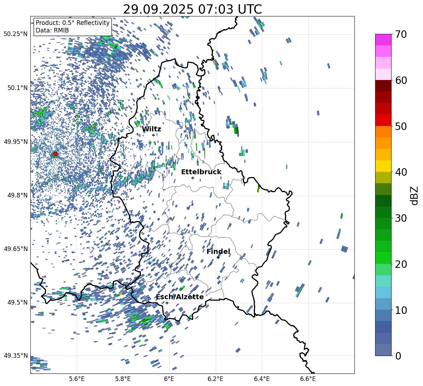Click the 49.8°N latitude label
The image size is (423, 386).
pos(18,195)
